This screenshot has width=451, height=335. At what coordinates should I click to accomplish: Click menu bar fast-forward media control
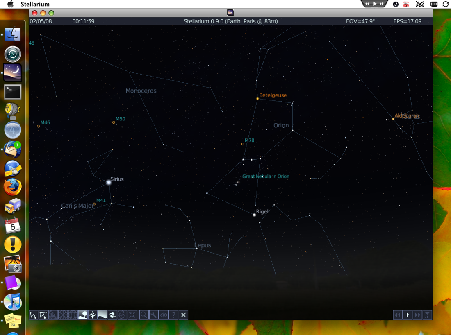[x=382, y=4]
